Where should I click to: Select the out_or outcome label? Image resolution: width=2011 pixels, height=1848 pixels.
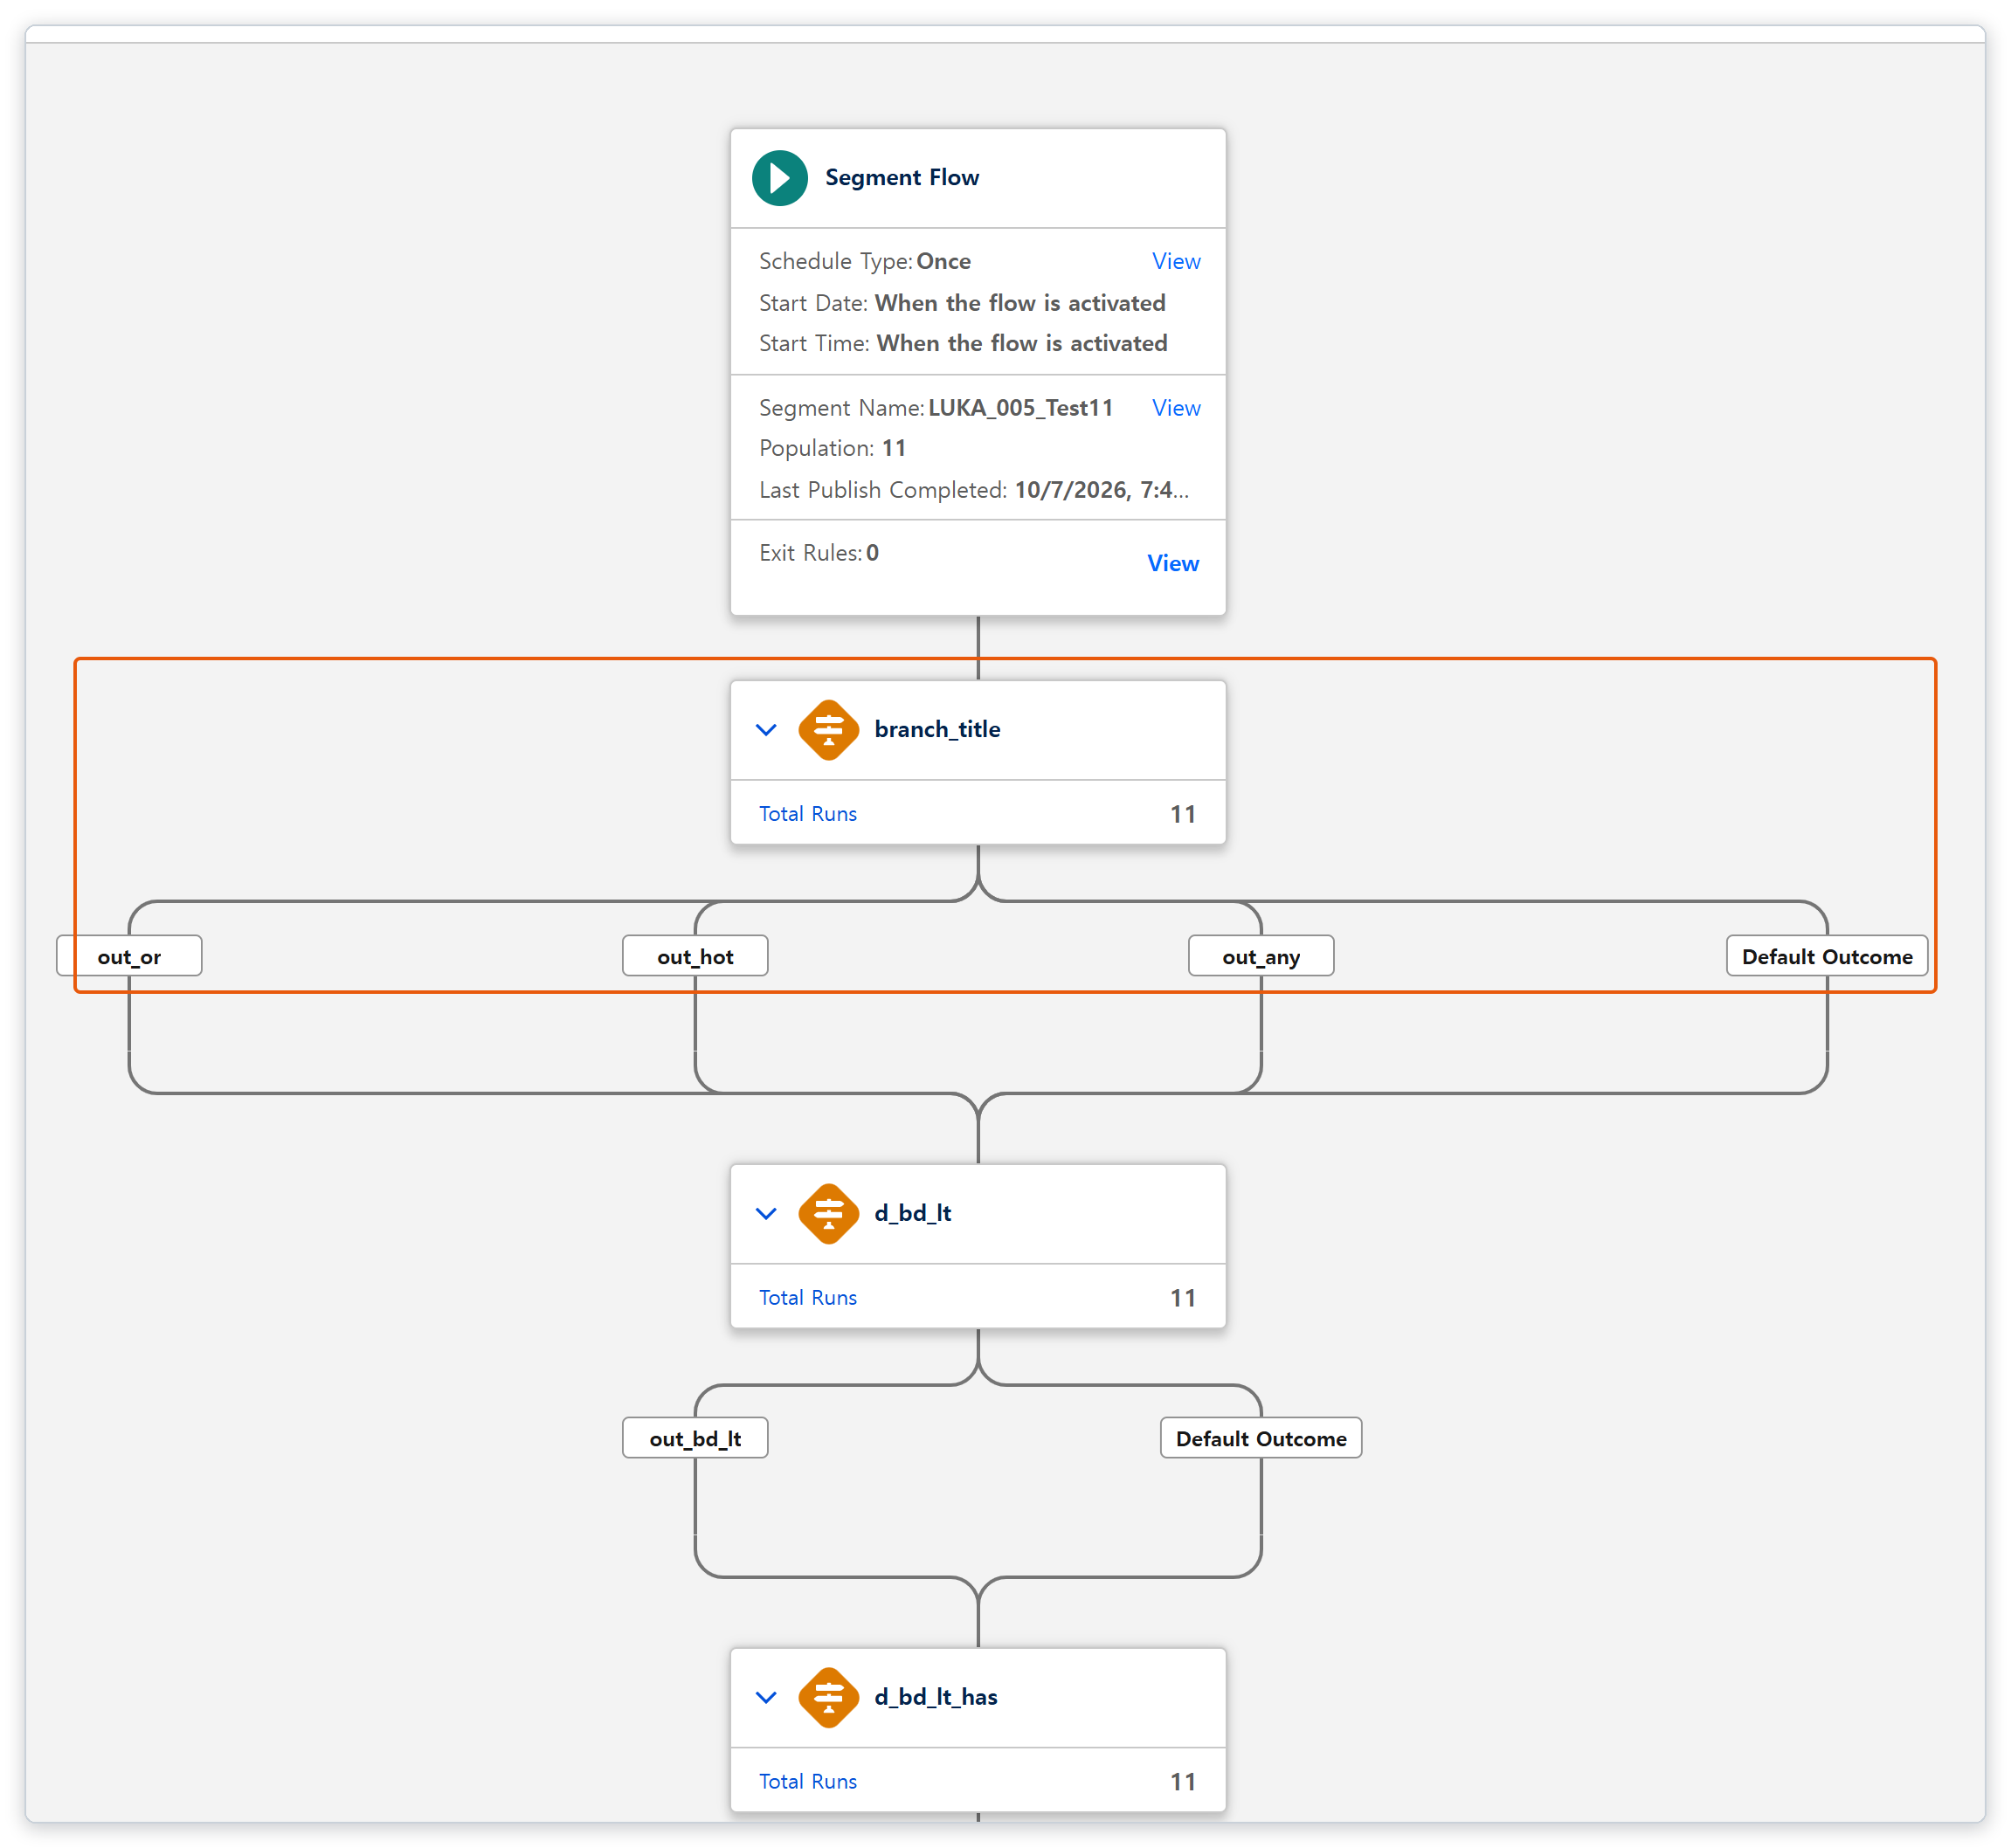coord(129,957)
